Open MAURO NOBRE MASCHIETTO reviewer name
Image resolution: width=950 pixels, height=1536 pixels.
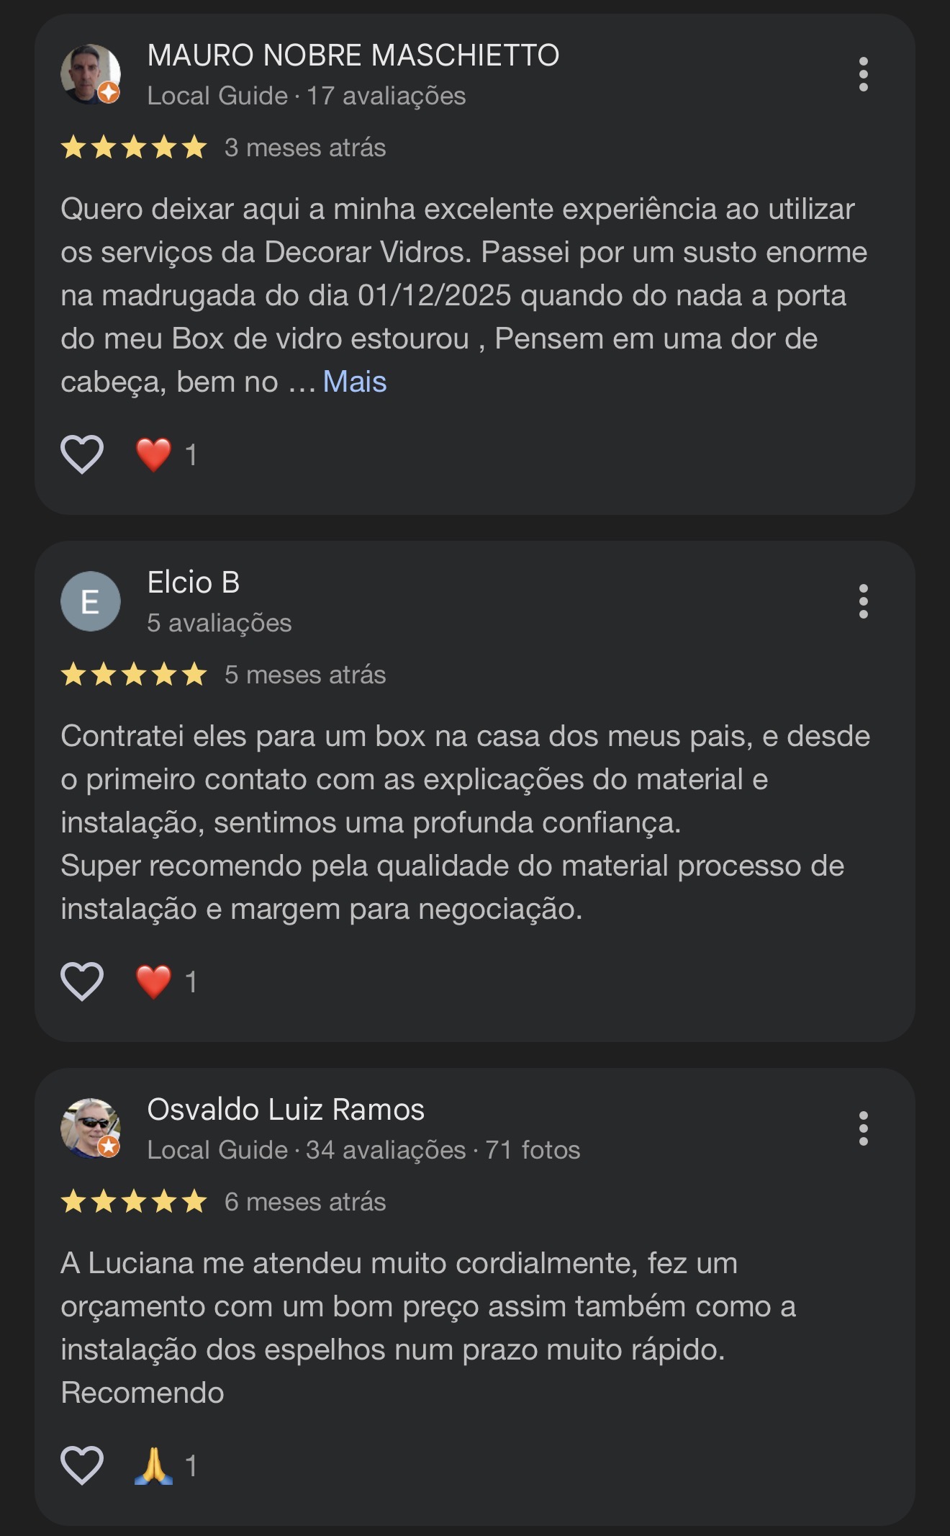point(353,55)
